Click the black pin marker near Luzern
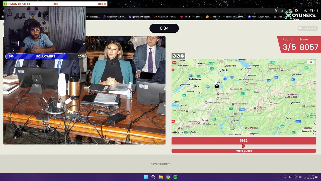This screenshot has width=321, height=181. pos(217,86)
